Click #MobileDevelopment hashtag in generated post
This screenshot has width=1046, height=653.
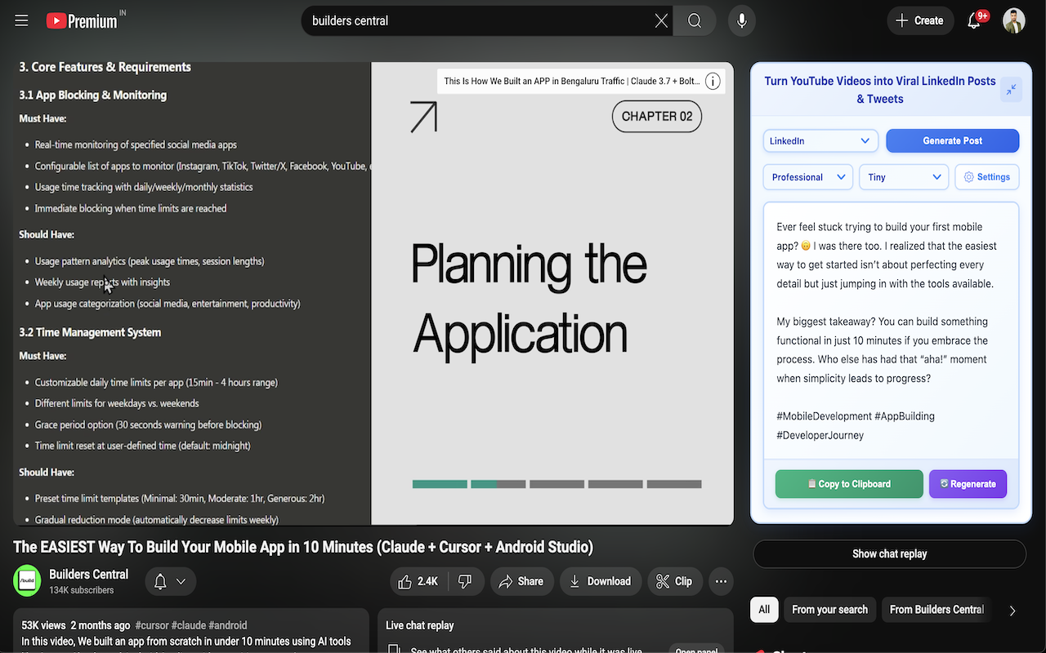pos(824,416)
